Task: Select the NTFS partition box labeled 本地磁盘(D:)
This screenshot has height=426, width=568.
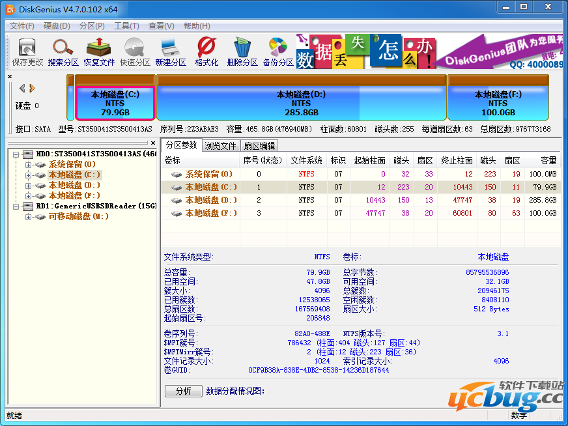Action: 300,101
